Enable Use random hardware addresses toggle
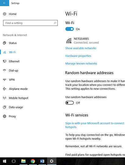Image resolution: width=125 pixels, height=165 pixels. (x=69, y=103)
